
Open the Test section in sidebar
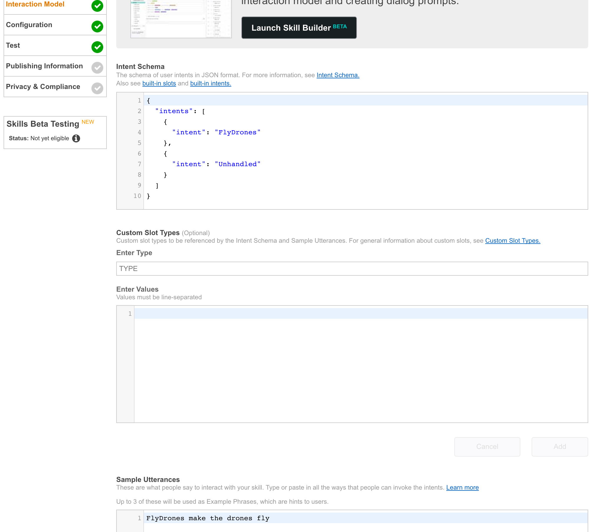coord(13,45)
